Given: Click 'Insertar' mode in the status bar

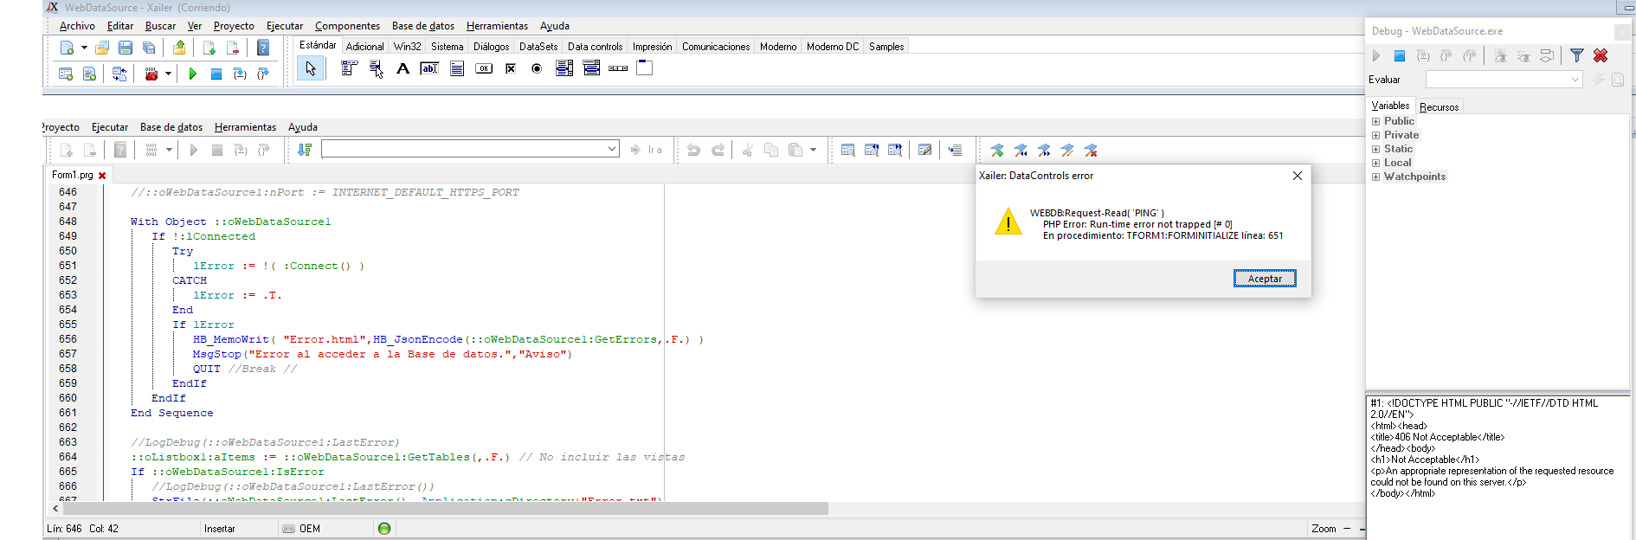Looking at the screenshot, I should pyautogui.click(x=220, y=529).
